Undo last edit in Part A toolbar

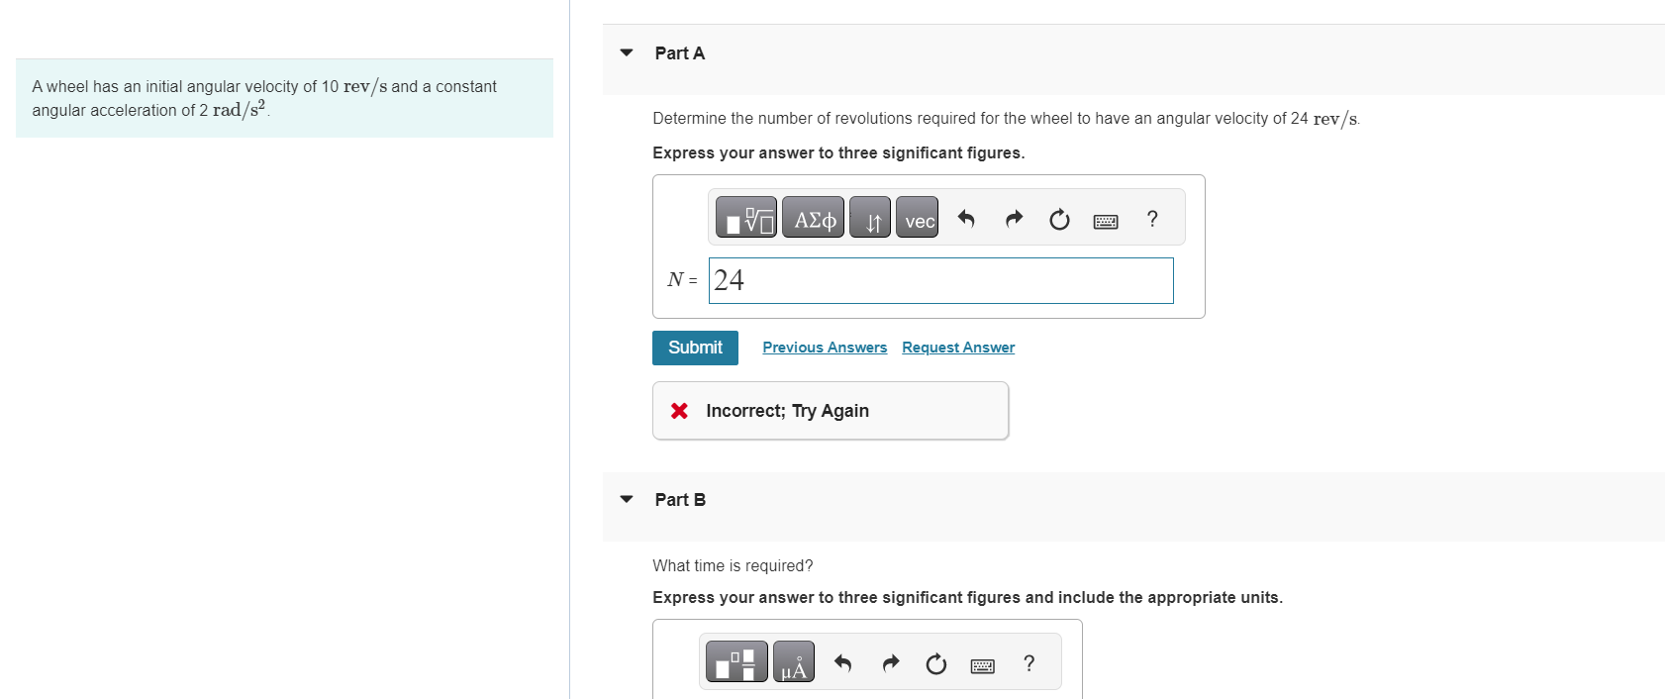point(966,219)
